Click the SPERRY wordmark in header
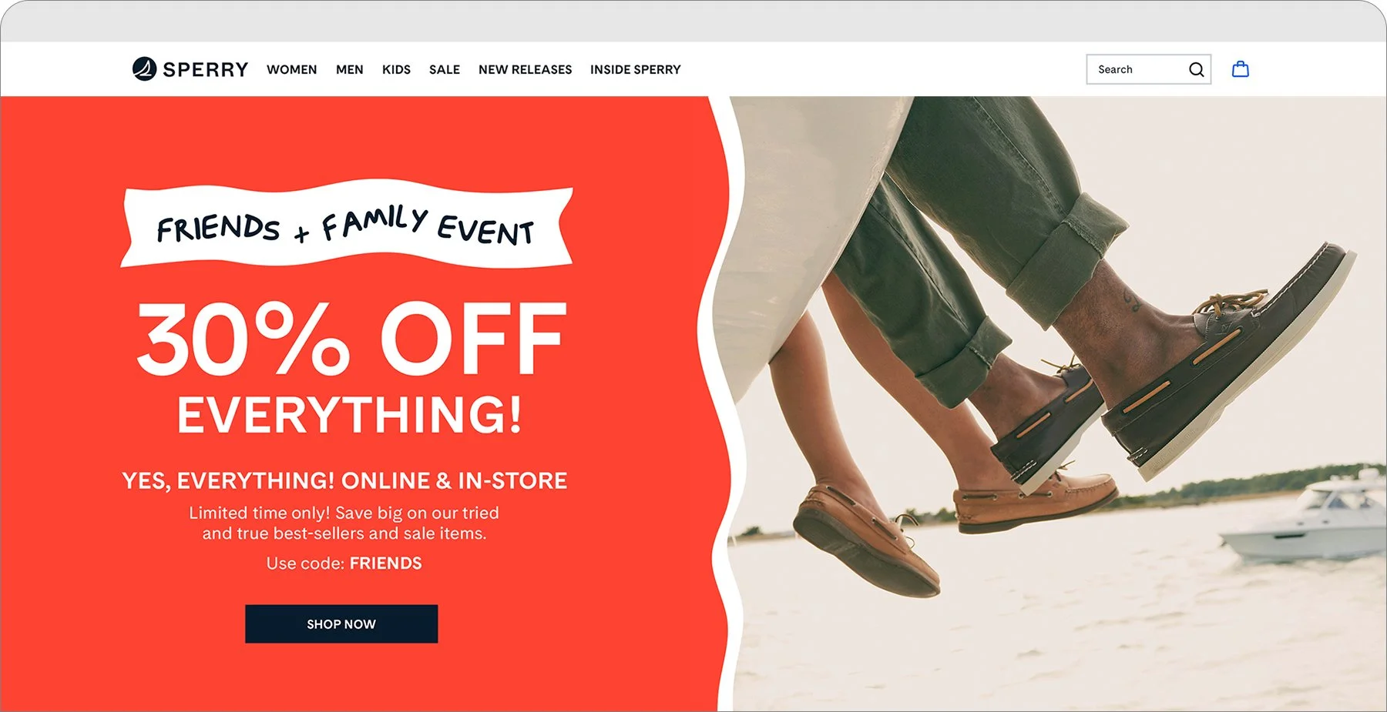 click(206, 69)
